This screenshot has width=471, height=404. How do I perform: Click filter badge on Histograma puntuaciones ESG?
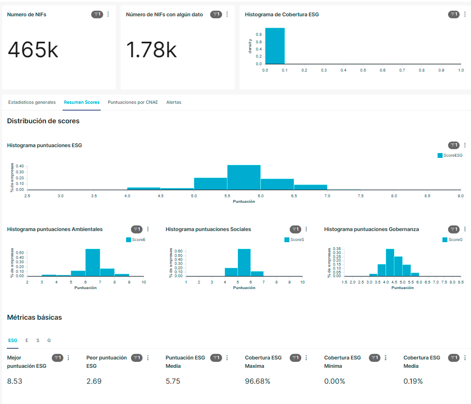(454, 145)
